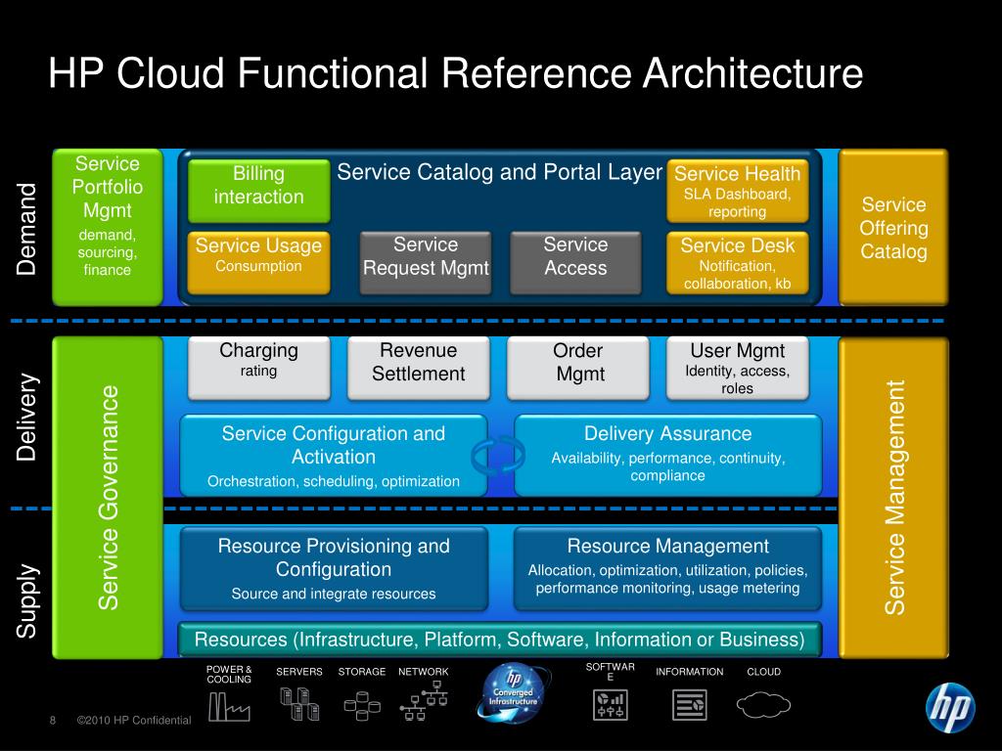Click 'Service Catalog and Portal Layer' heading
The width and height of the screenshot is (1002, 751).
click(499, 172)
